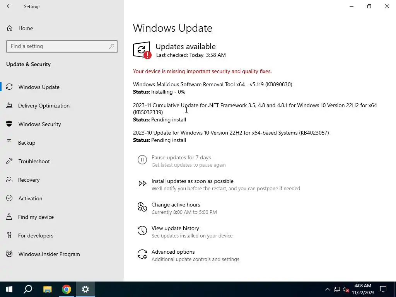
Task: Open the Action Center notification icon
Action: 383,289
